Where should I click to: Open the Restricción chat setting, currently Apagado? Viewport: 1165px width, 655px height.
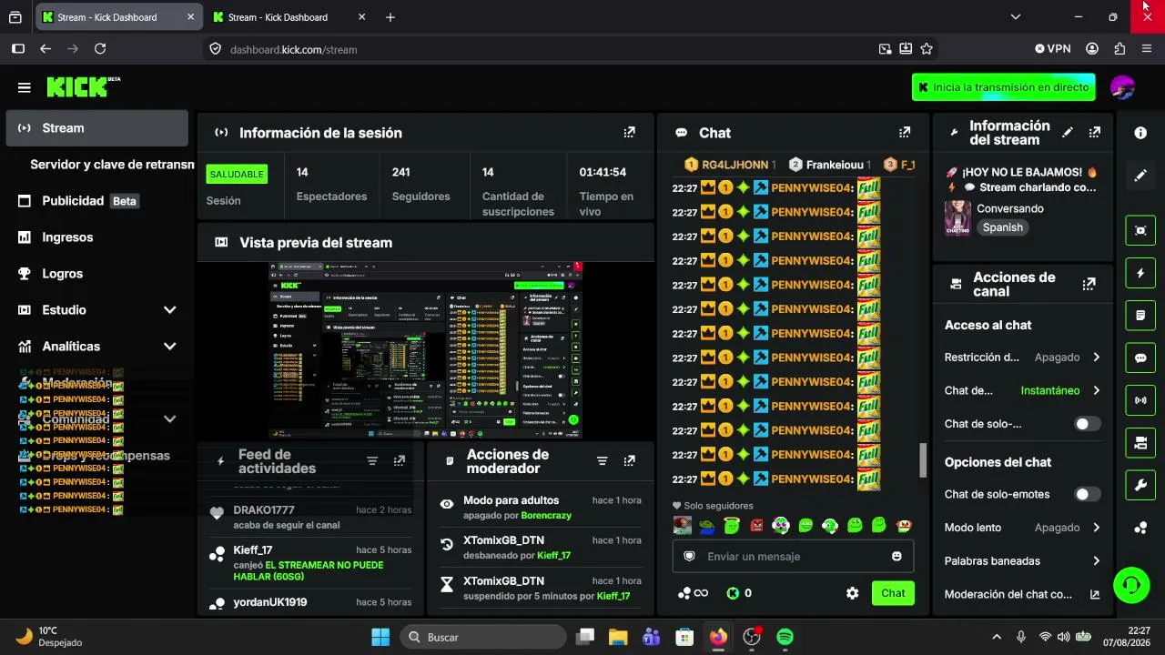[1023, 358]
